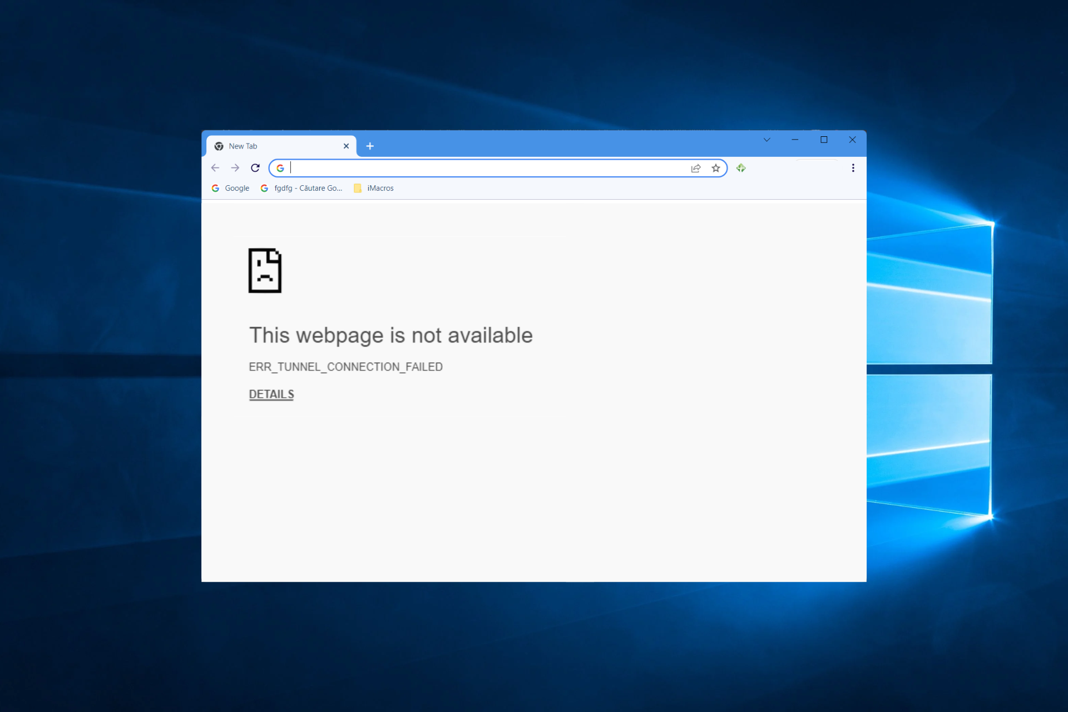Minimize the Chrome window
Viewport: 1068px width, 712px height.
point(795,140)
